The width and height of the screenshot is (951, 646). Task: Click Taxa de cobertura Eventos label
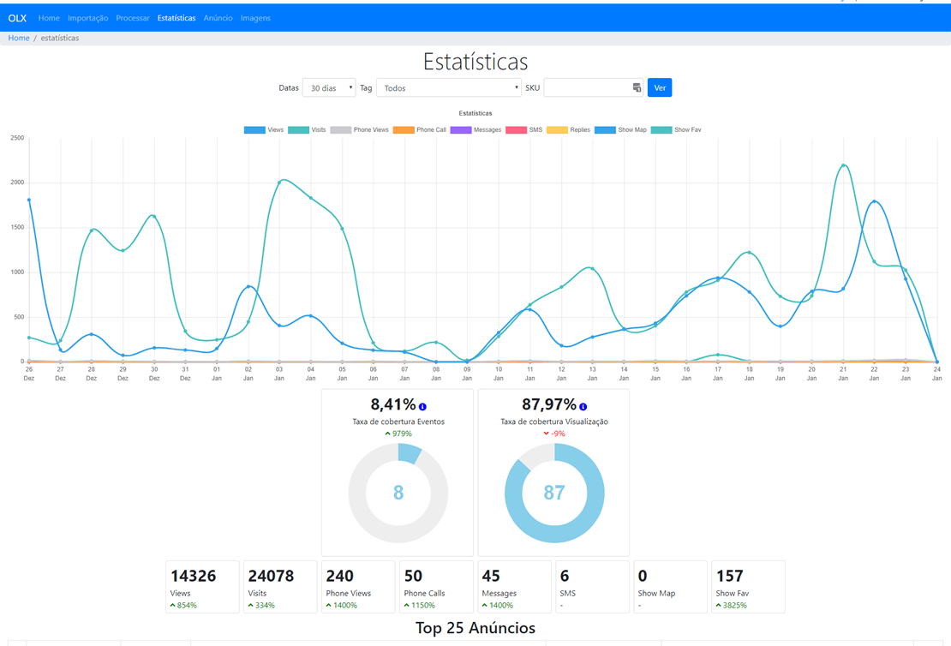tap(398, 422)
